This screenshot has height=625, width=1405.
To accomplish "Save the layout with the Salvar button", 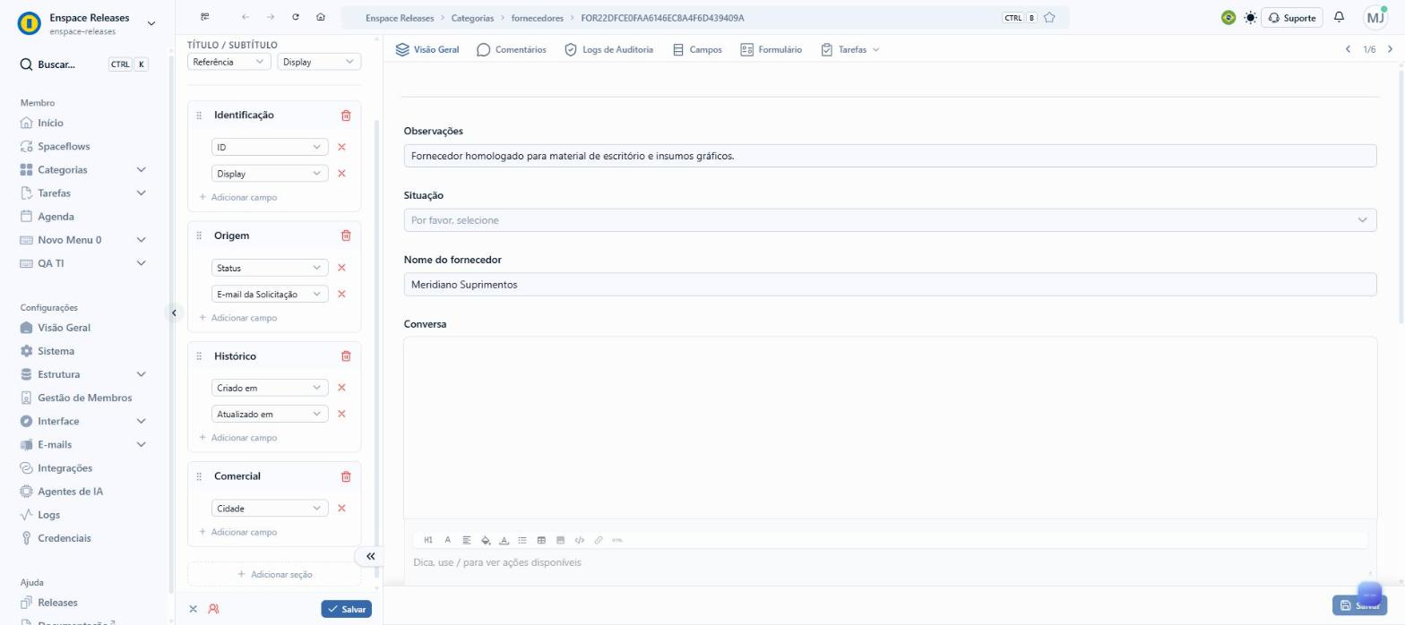I will (x=347, y=609).
